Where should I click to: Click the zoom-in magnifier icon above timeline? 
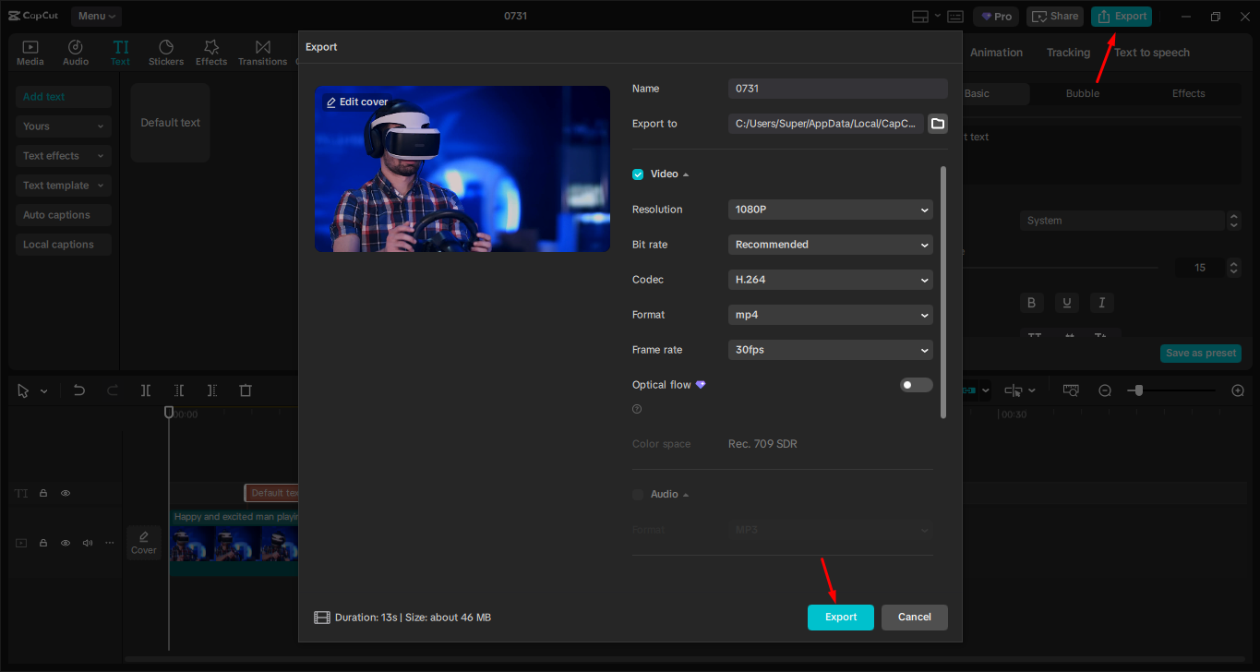pyautogui.click(x=1238, y=390)
